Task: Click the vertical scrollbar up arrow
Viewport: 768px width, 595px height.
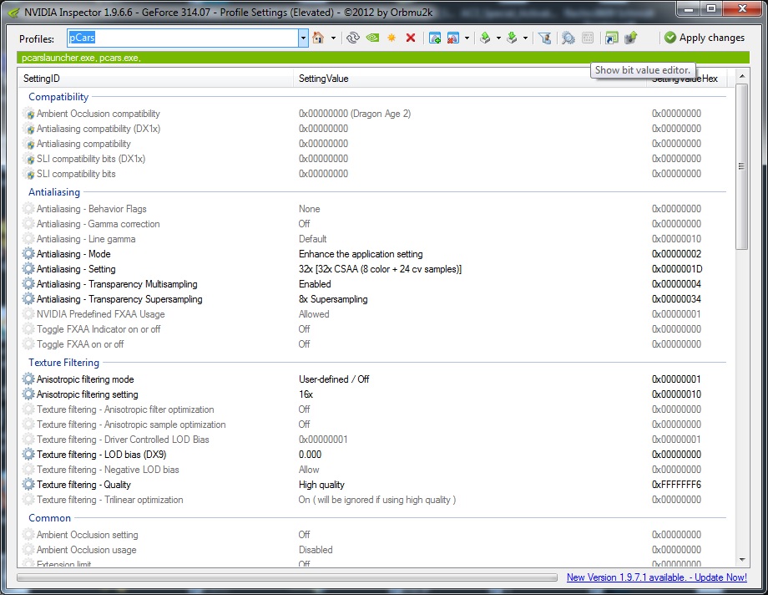Action: pyautogui.click(x=742, y=77)
